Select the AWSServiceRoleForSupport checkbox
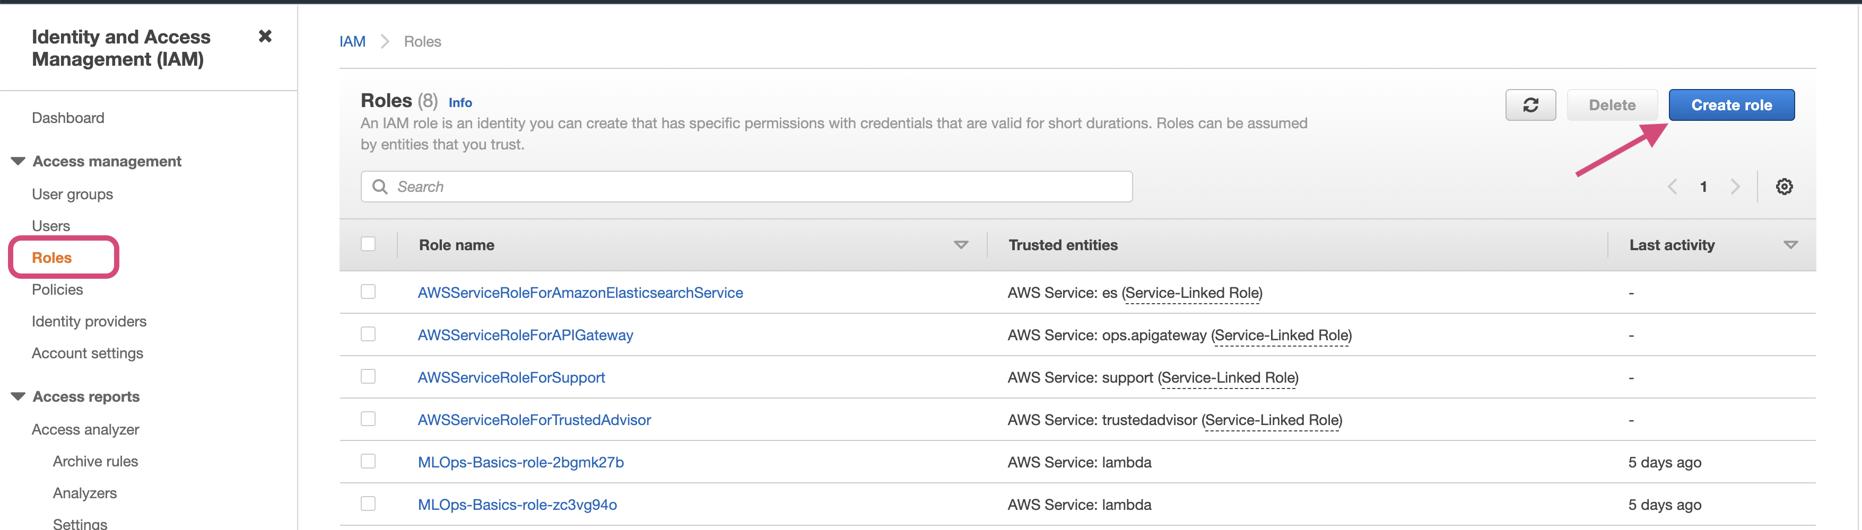 coord(369,377)
